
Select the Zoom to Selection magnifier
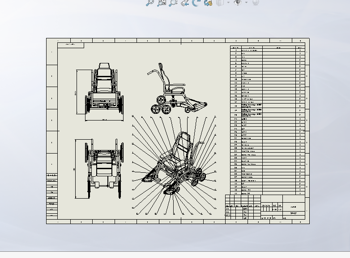point(173,3)
